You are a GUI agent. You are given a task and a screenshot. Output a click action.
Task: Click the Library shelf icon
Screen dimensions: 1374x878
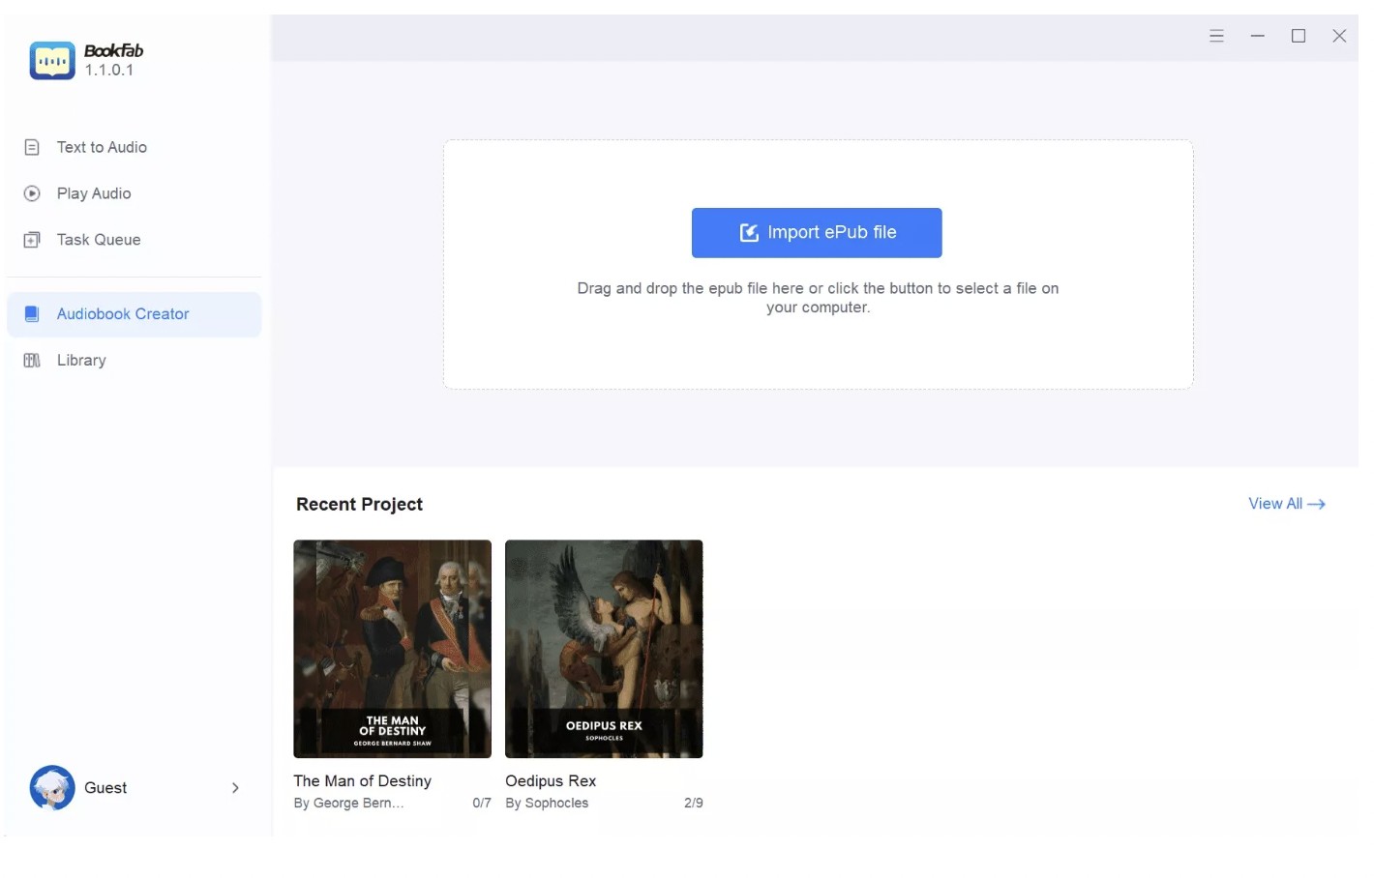pos(32,361)
